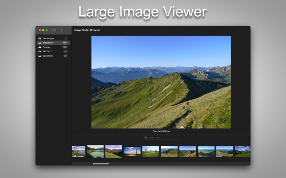This screenshot has width=286, height=178.
Task: Select thumbnail just after the red-bordered one
Action: [206, 152]
